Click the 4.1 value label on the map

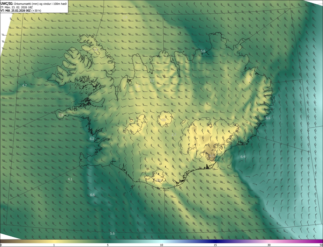coord(70,179)
